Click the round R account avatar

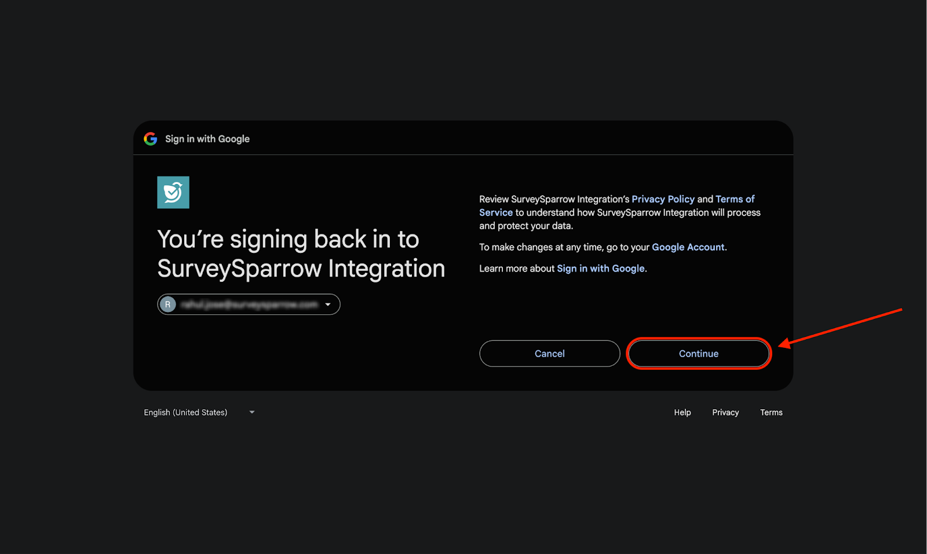(x=168, y=304)
